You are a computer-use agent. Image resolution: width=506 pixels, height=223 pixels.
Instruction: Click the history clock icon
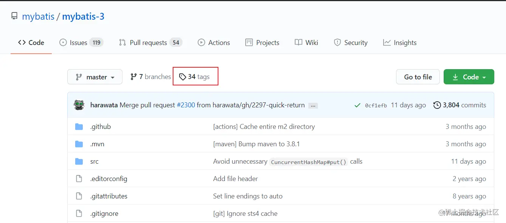[x=437, y=105]
